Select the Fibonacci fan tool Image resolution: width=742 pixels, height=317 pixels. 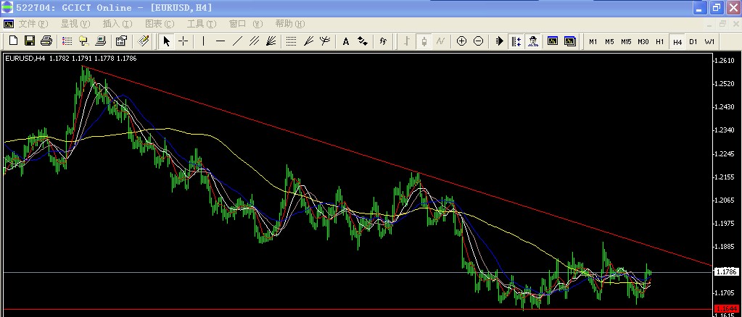coord(308,41)
